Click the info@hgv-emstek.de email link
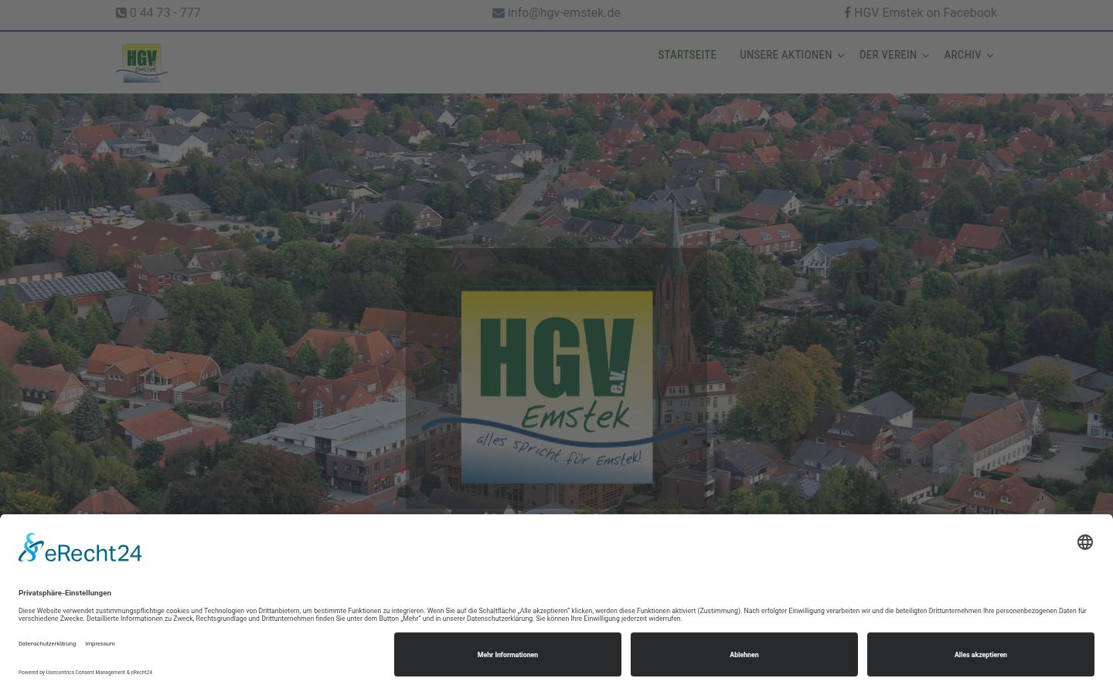This screenshot has width=1113, height=695. click(564, 13)
